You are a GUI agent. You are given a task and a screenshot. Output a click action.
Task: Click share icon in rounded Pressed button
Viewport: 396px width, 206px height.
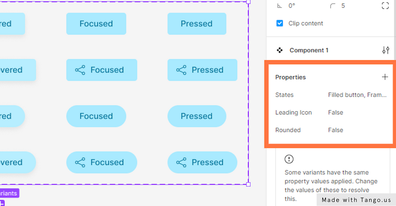181,162
